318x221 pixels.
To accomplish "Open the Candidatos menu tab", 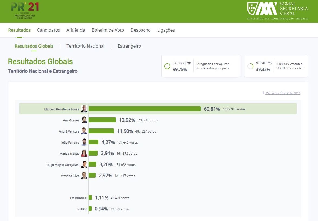I will pyautogui.click(x=48, y=30).
